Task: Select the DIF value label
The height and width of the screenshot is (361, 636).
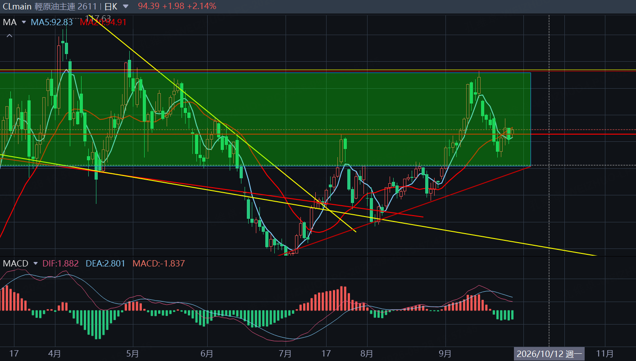Action: click(x=60, y=263)
